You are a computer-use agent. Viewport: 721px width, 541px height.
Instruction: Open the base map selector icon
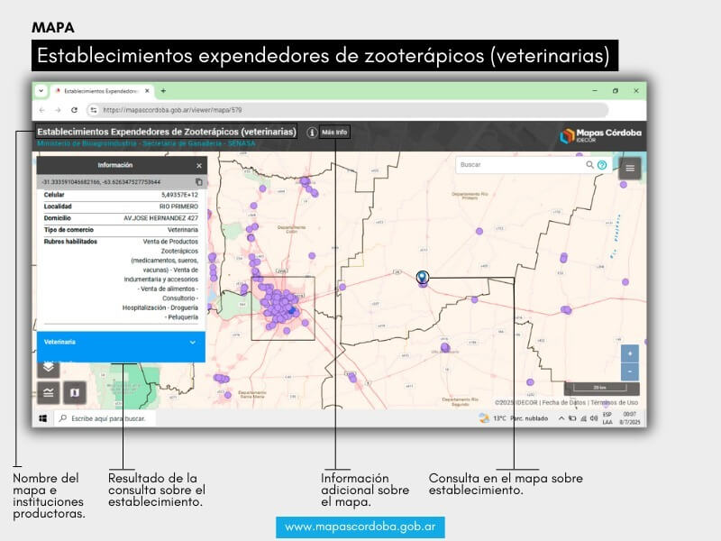(x=74, y=392)
